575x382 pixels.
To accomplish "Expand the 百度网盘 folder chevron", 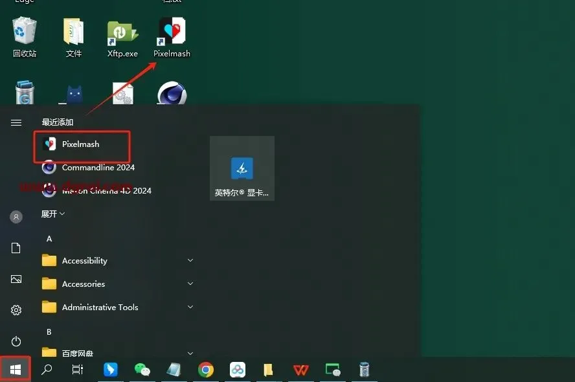I will coord(190,354).
